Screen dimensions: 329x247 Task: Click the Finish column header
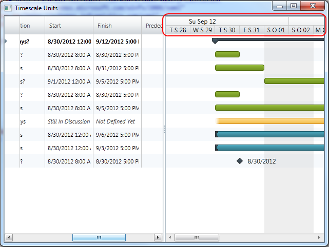[117, 26]
